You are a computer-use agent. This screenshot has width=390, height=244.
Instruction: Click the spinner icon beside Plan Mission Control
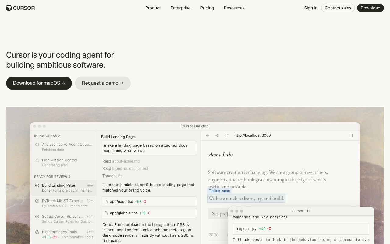coord(37,160)
